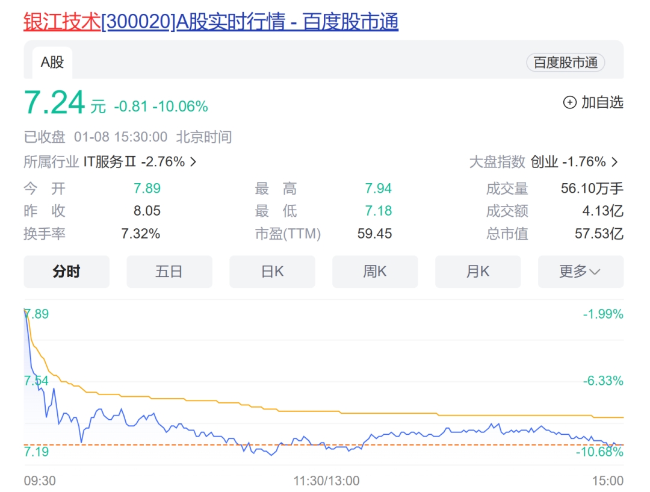650x492 pixels.
Task: Click the 百度股市通 badge button
Action: tap(565, 63)
